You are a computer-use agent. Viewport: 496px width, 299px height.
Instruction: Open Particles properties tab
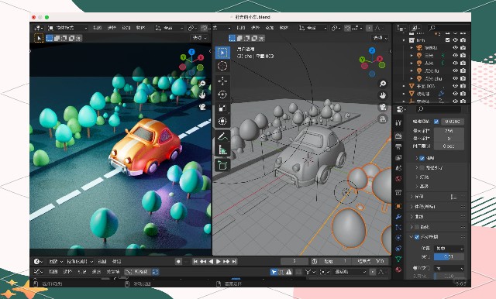pos(398,227)
